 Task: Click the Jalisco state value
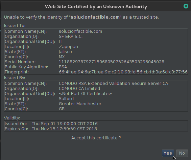[x=65, y=52]
